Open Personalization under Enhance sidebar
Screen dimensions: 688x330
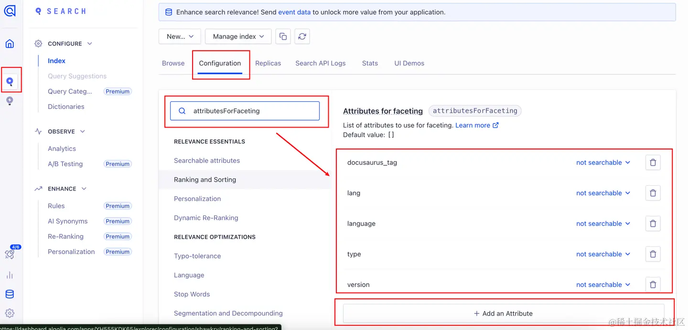[71, 252]
